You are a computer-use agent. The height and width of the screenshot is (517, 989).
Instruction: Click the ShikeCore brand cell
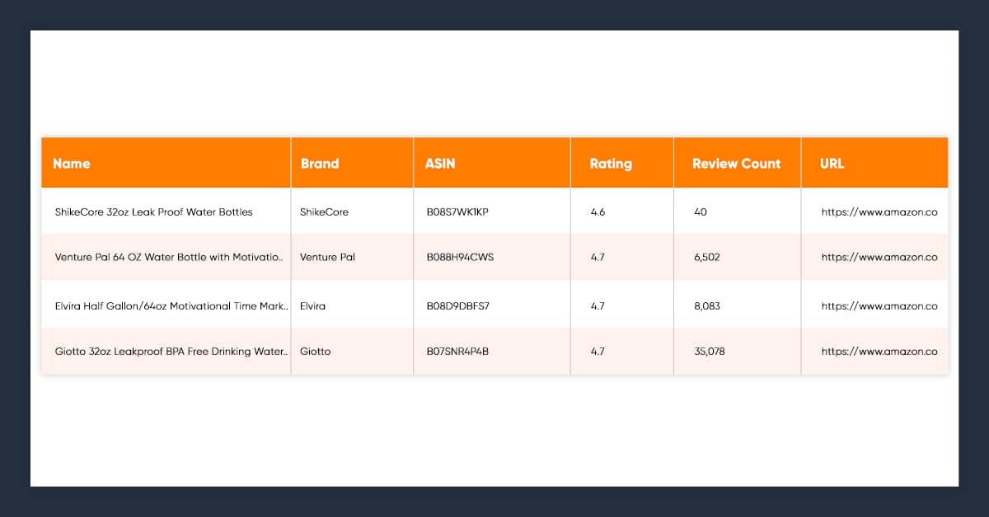(x=325, y=212)
